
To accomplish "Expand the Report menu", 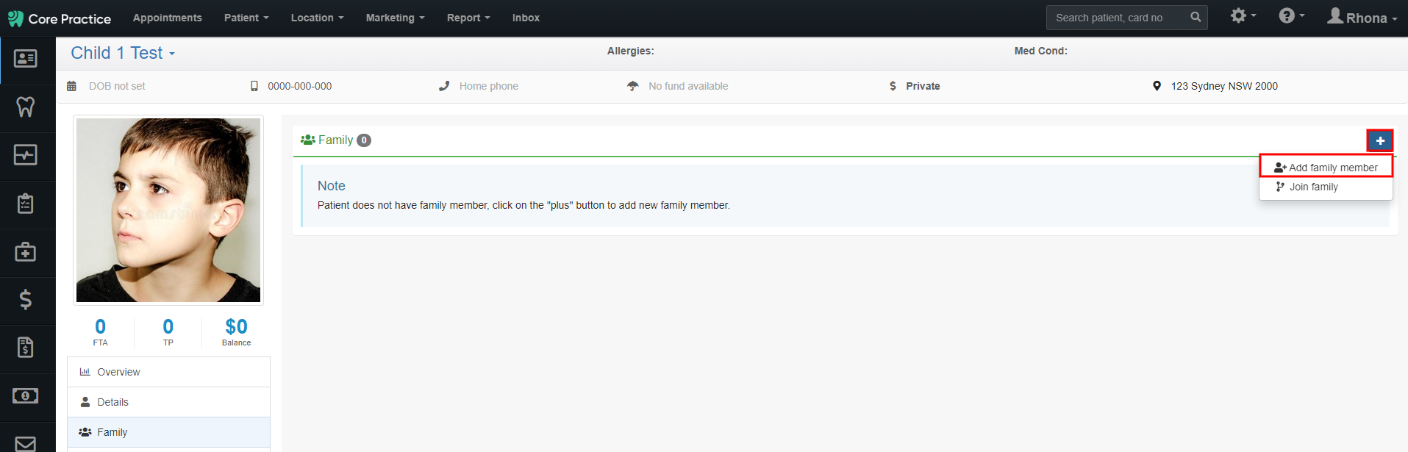I will pyautogui.click(x=468, y=18).
